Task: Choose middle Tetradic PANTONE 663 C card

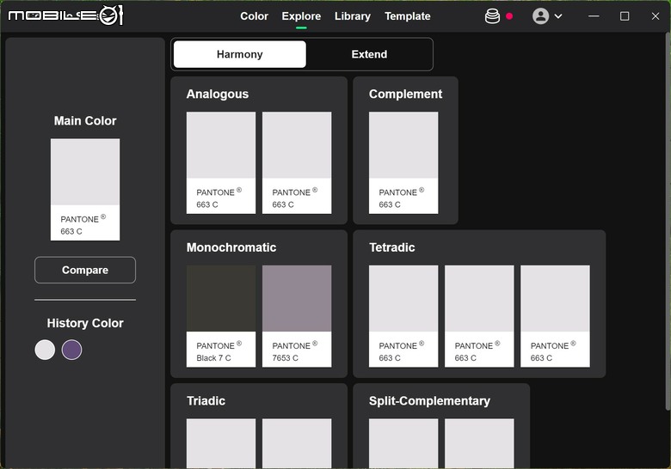Action: pos(479,316)
